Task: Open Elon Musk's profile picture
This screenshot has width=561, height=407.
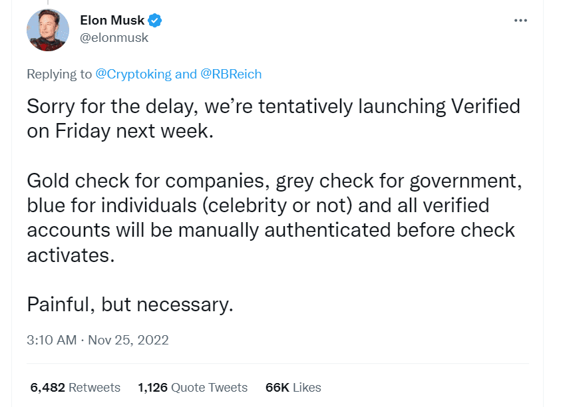Action: 48,30
